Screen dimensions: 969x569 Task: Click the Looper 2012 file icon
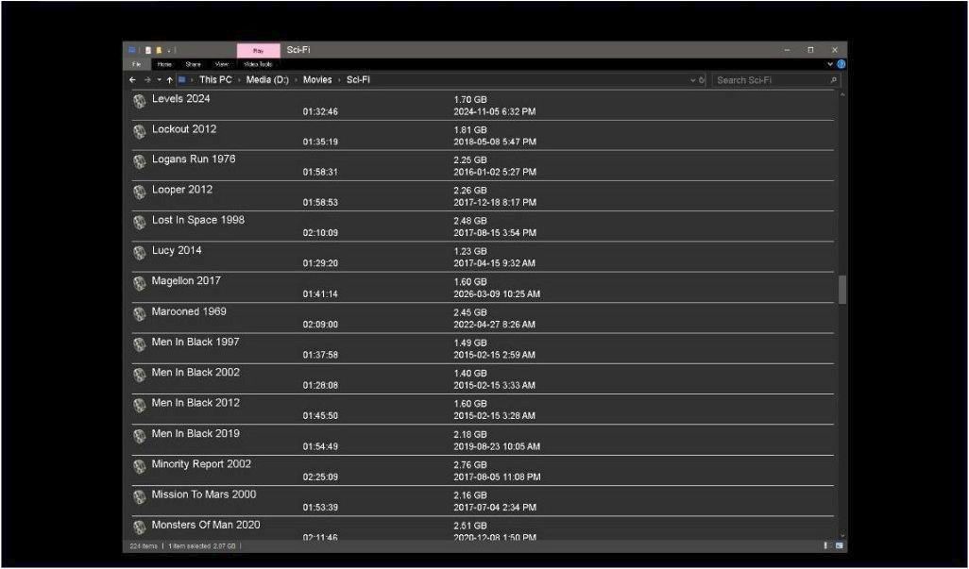pos(140,192)
